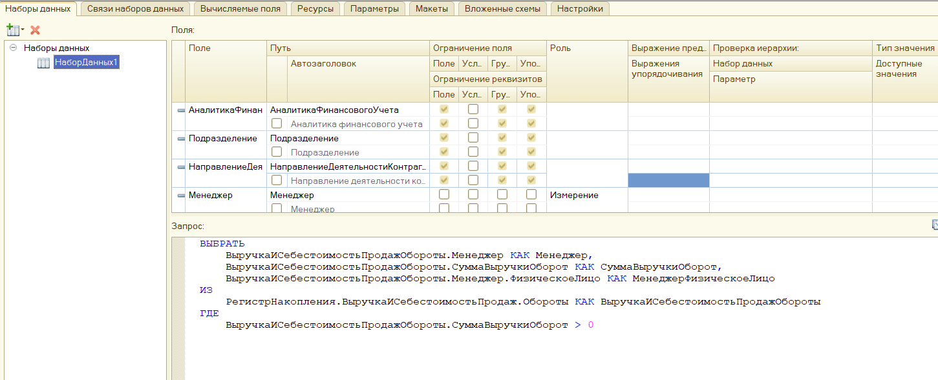Image resolution: width=938 pixels, height=380 pixels.
Task: Enable Поле restriction checkbox in Менеджер row
Action: coord(443,194)
